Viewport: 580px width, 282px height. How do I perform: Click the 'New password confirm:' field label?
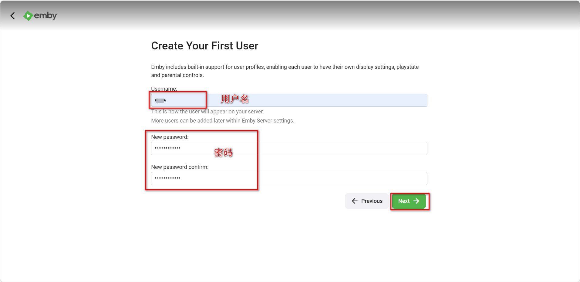pos(180,167)
